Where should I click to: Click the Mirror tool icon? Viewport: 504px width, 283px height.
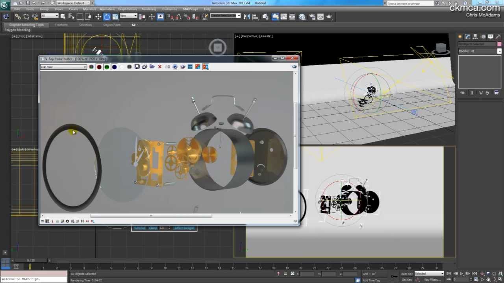click(x=247, y=17)
